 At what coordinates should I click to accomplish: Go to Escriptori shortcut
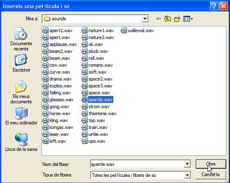(x=21, y=63)
